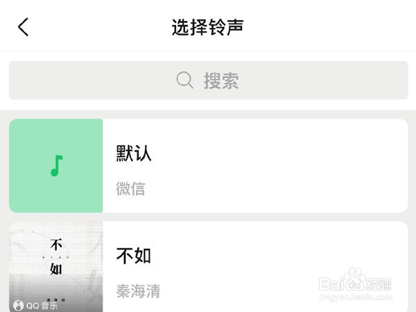Image resolution: width=416 pixels, height=312 pixels.
Task: Go back using the left arrow icon
Action: [23, 27]
